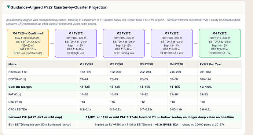
Task: Select the Q3 FY27E projection card
Action: [x=172, y=43]
